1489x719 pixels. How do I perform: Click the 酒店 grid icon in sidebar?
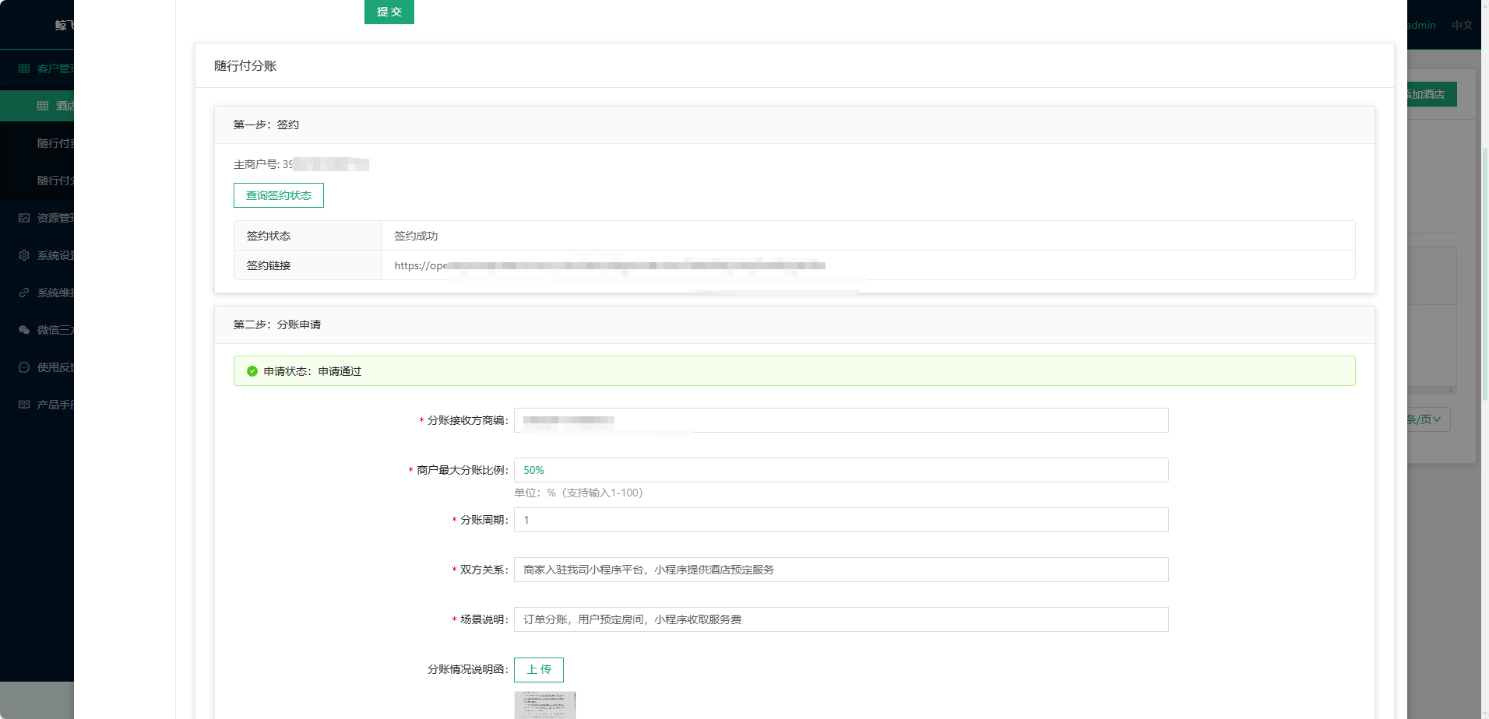tap(43, 106)
